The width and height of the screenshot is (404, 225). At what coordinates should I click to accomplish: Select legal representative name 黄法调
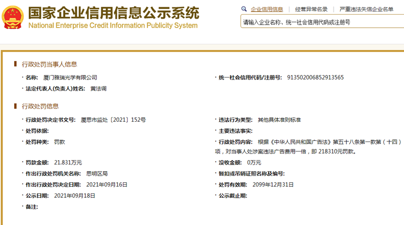point(98,89)
